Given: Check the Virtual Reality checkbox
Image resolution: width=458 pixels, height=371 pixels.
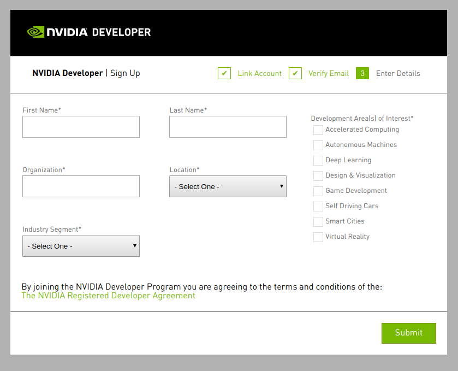Looking at the screenshot, I should [318, 237].
